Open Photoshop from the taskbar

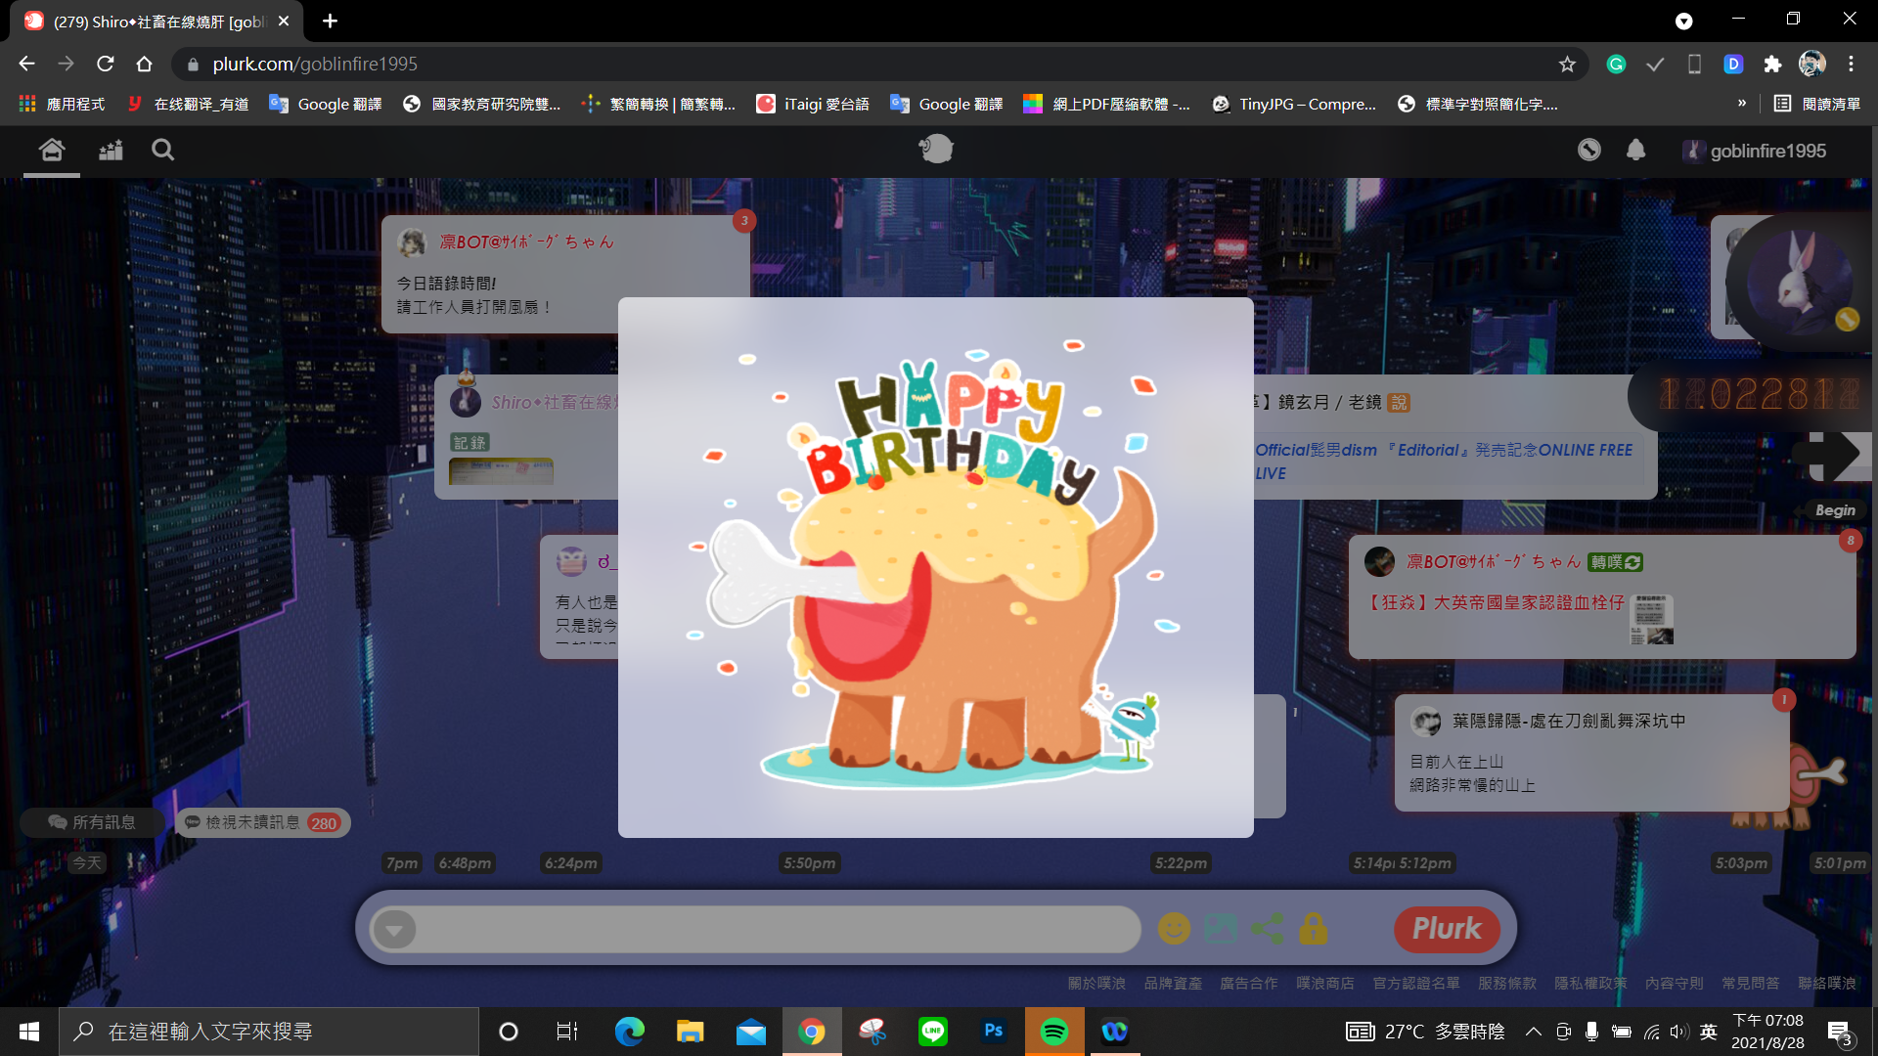[993, 1032]
